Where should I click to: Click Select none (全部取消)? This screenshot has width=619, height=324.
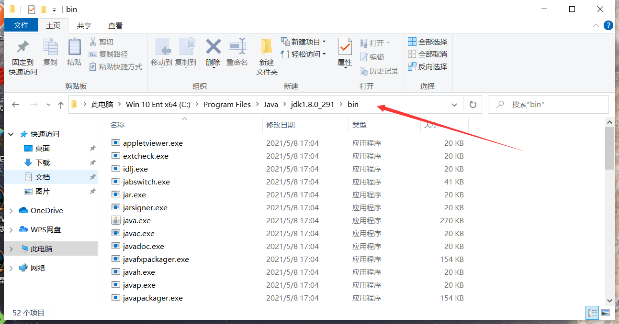[428, 54]
